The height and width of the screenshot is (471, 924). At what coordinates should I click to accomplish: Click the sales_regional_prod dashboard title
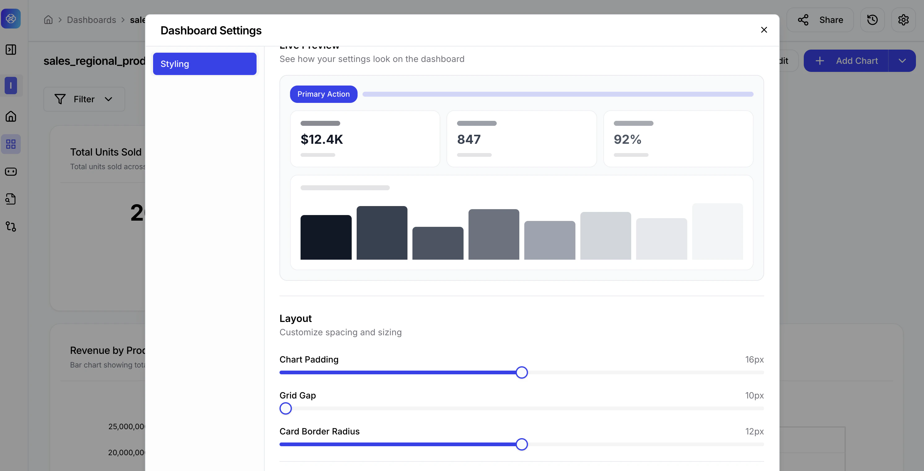pyautogui.click(x=94, y=61)
